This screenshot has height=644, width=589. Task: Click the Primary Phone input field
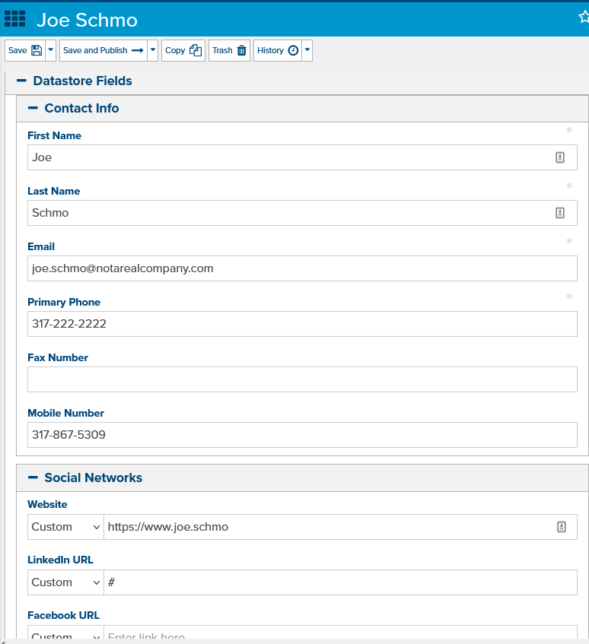click(x=302, y=324)
